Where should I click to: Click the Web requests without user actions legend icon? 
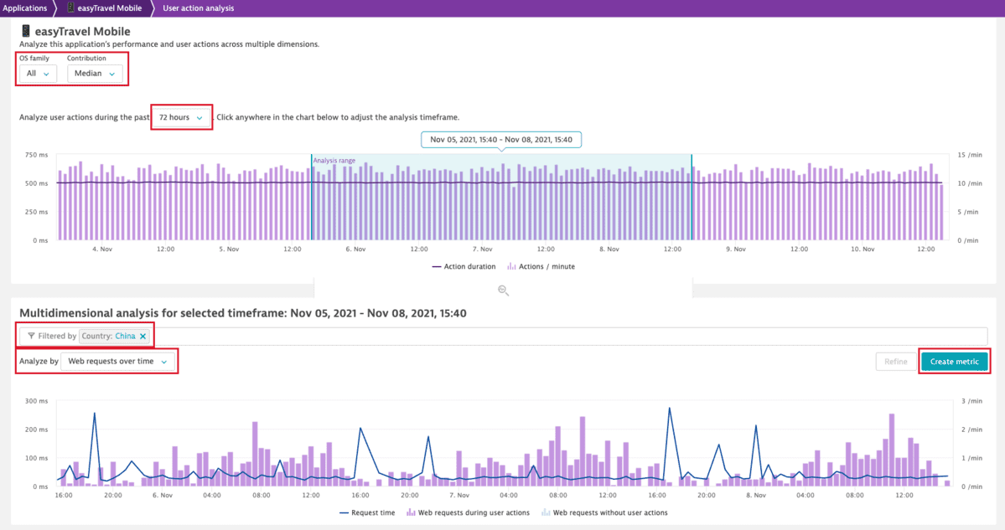tap(546, 512)
